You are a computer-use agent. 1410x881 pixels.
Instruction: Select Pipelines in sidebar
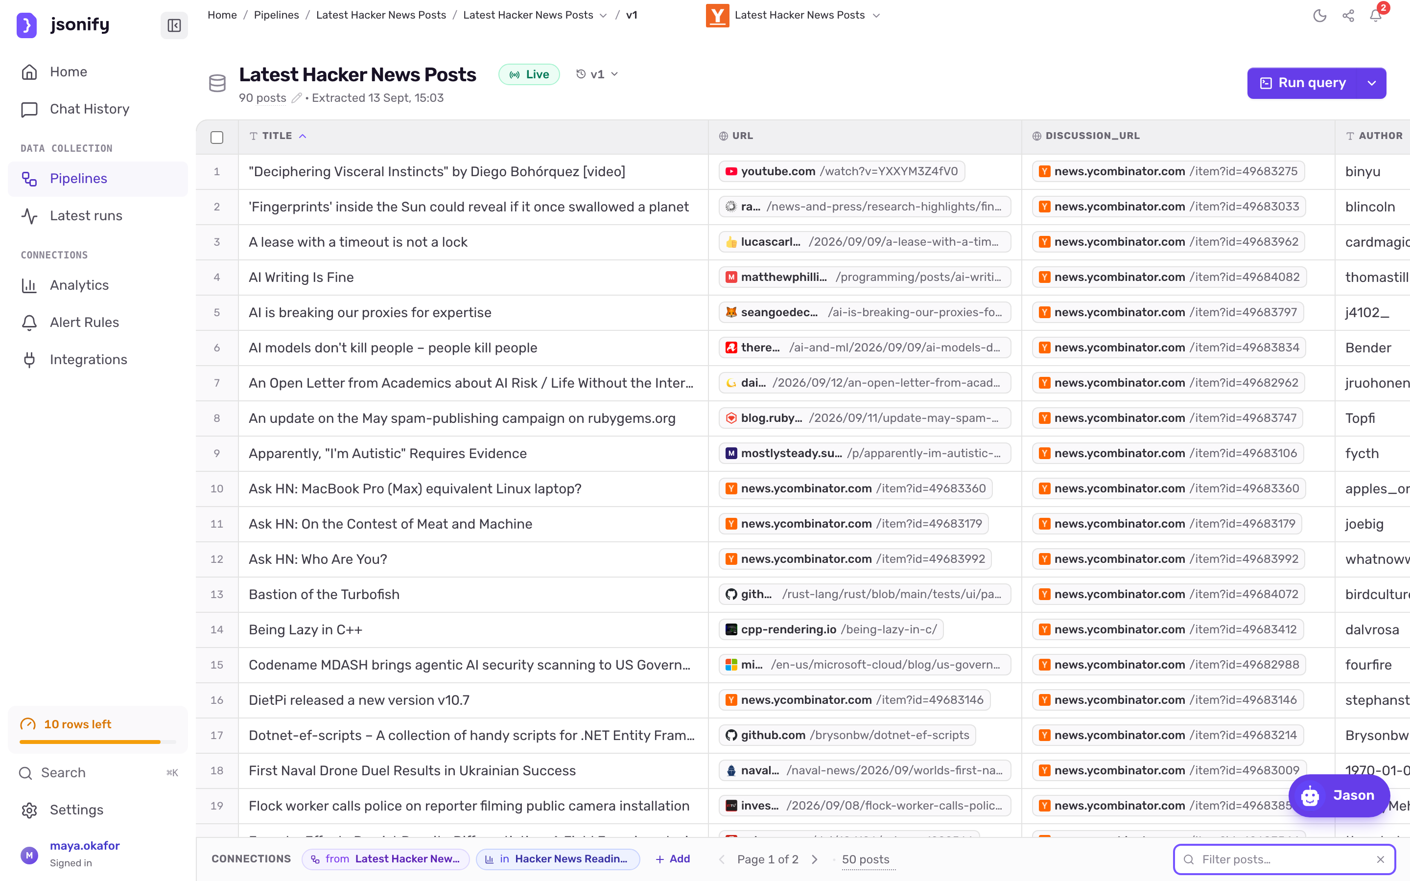(x=98, y=178)
